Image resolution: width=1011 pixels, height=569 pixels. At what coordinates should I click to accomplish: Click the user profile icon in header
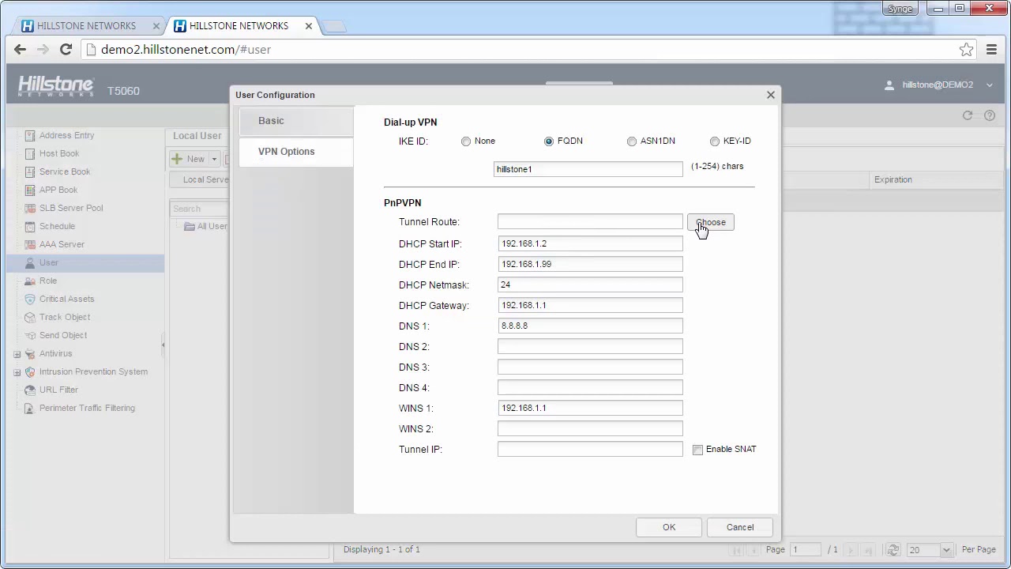889,85
